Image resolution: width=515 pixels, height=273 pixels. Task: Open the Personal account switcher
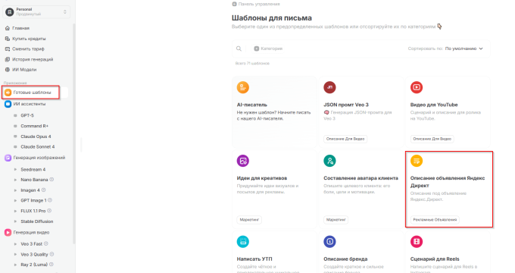36,12
